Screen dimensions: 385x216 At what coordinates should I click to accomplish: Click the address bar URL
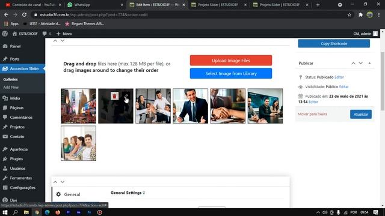click(x=94, y=14)
